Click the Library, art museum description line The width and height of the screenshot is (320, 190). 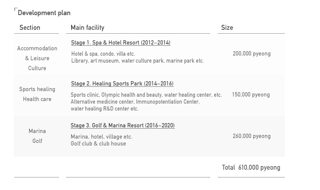(x=137, y=61)
